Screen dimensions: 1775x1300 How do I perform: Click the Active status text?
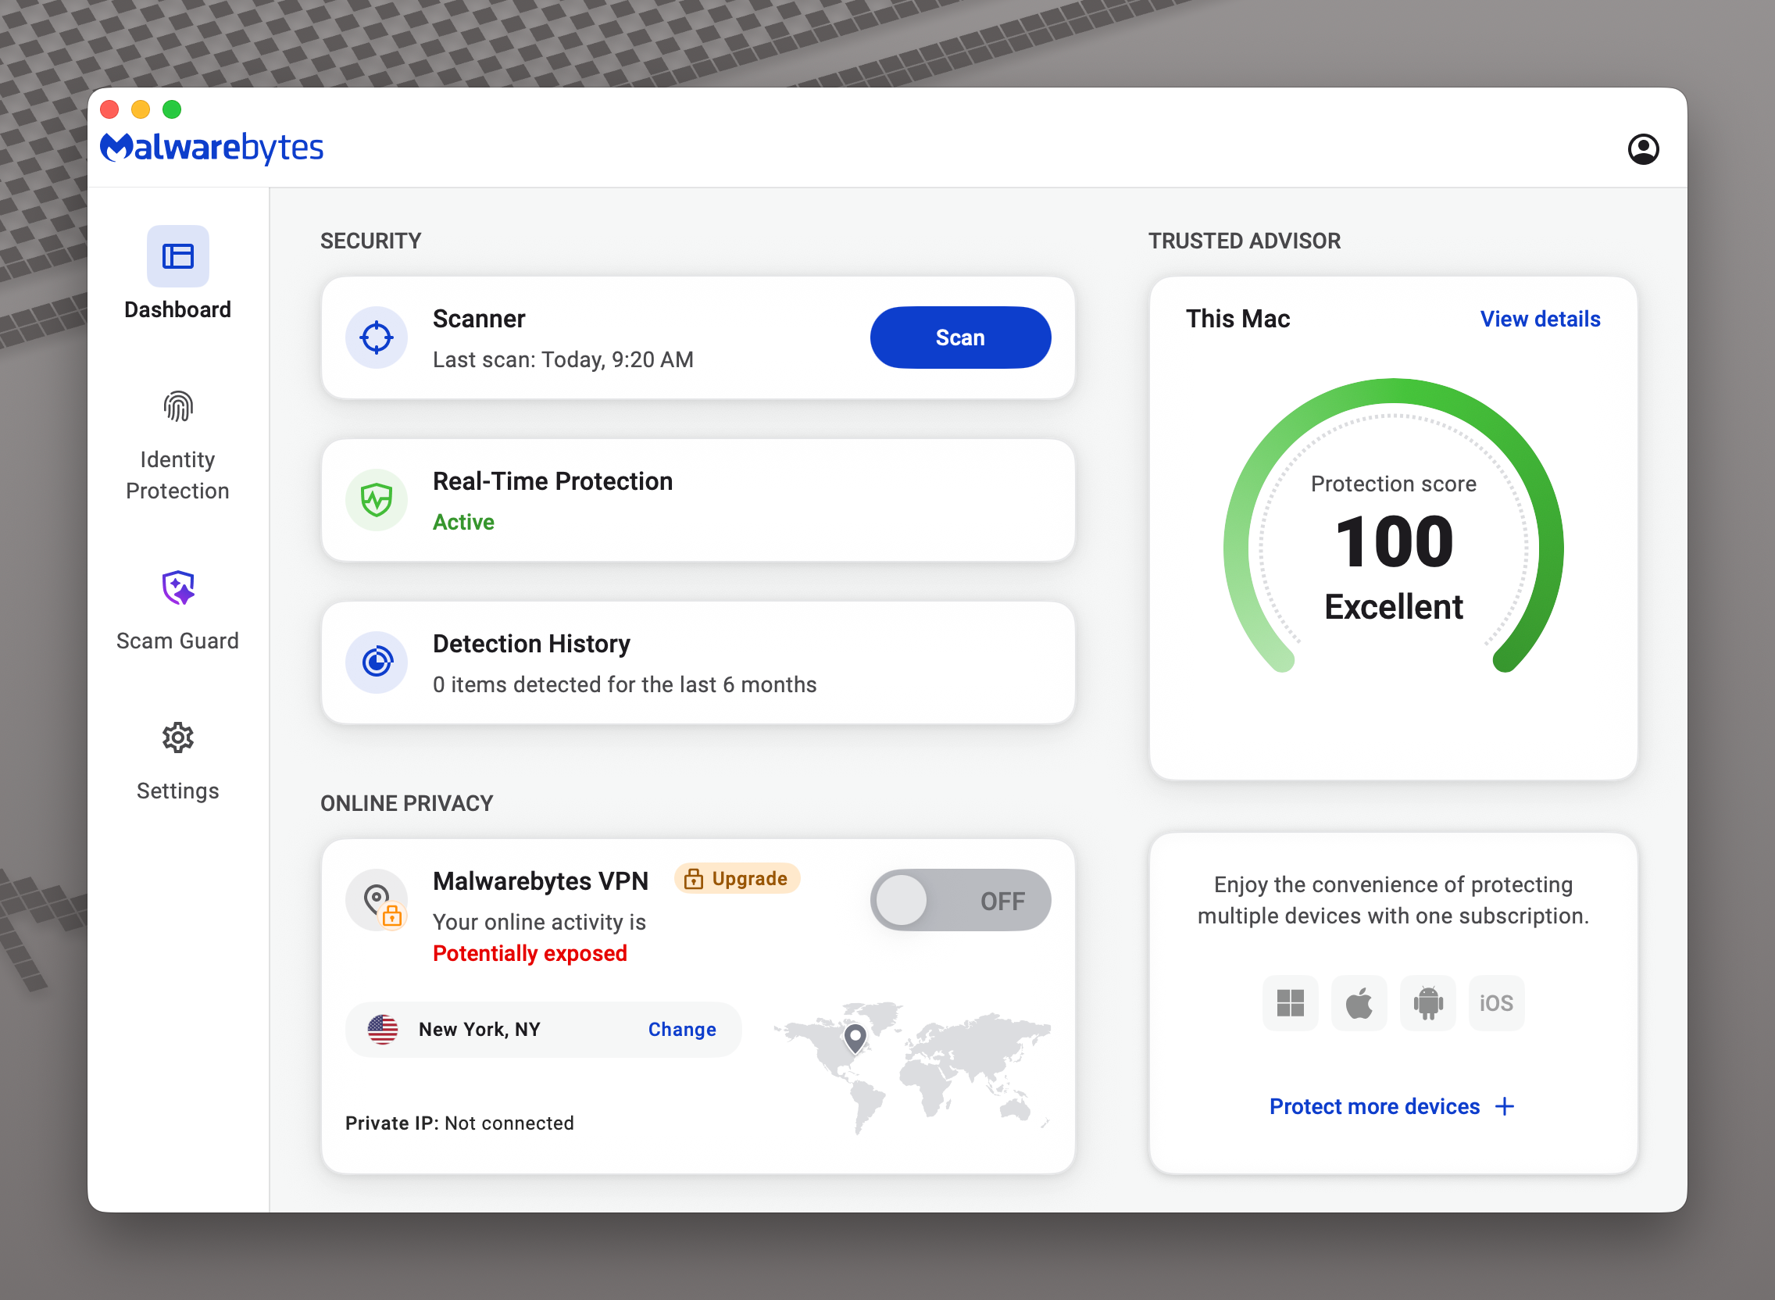pos(463,522)
